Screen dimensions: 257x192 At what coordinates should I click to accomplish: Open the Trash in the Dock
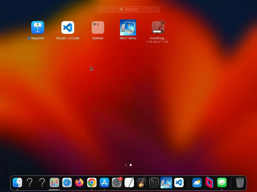[240, 182]
